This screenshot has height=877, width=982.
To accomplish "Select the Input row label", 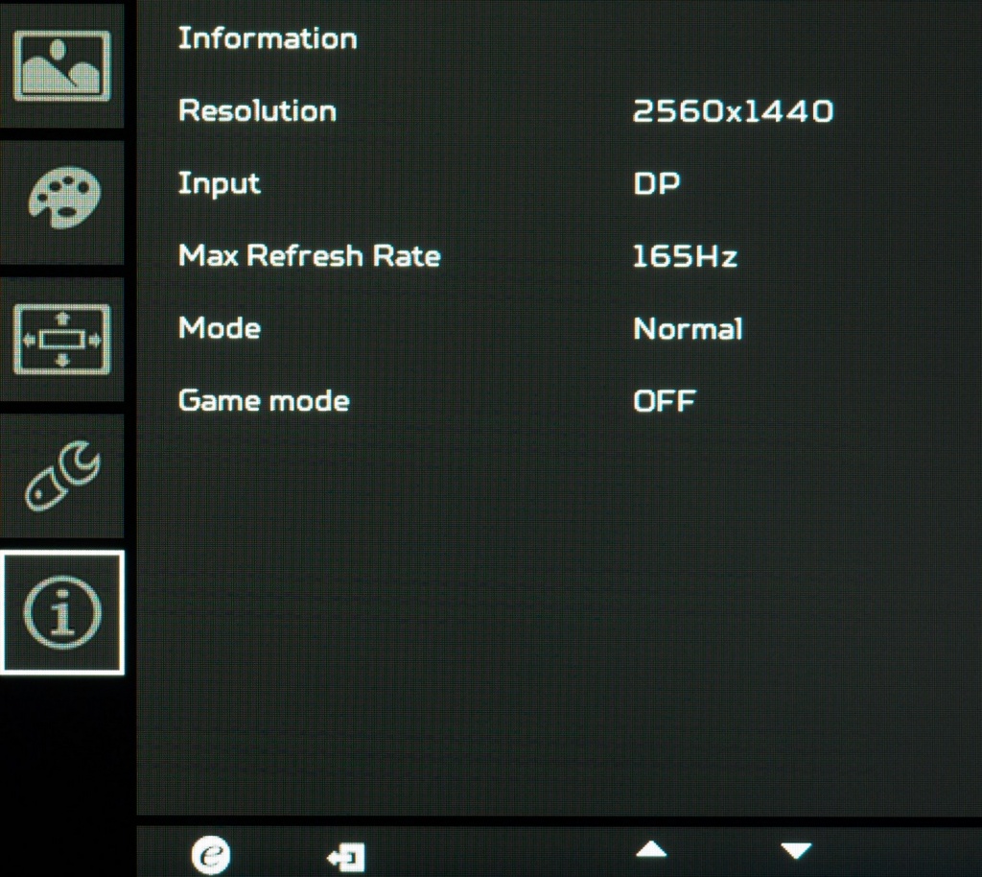I will [x=219, y=183].
